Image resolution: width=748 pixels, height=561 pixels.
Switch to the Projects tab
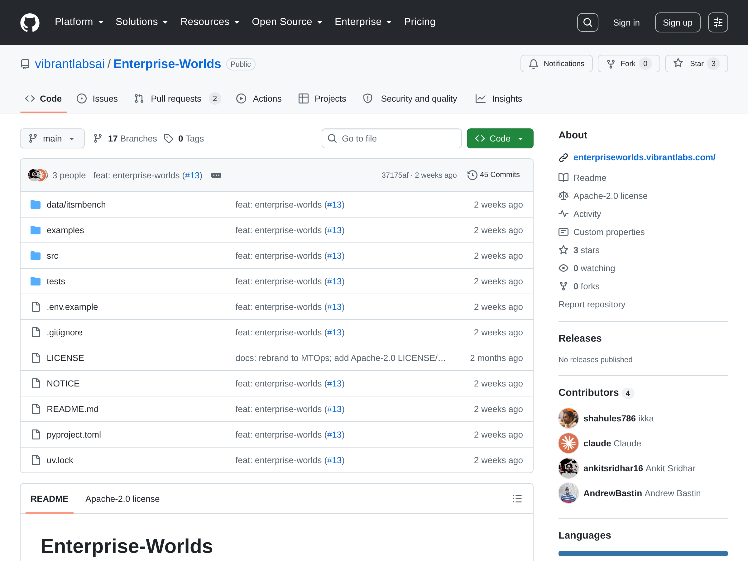(x=322, y=99)
